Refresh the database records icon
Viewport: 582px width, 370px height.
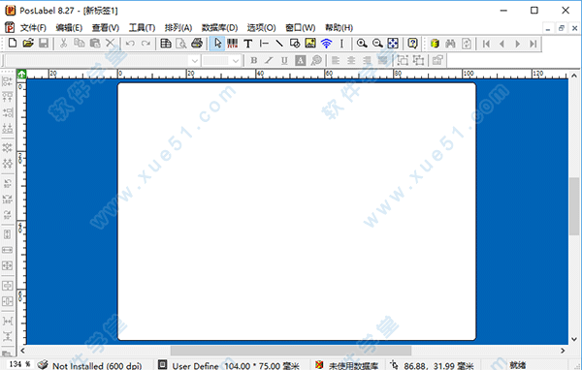[x=467, y=44]
